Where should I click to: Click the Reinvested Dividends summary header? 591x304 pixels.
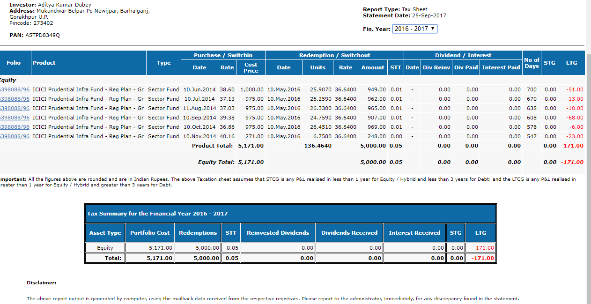tap(278, 233)
